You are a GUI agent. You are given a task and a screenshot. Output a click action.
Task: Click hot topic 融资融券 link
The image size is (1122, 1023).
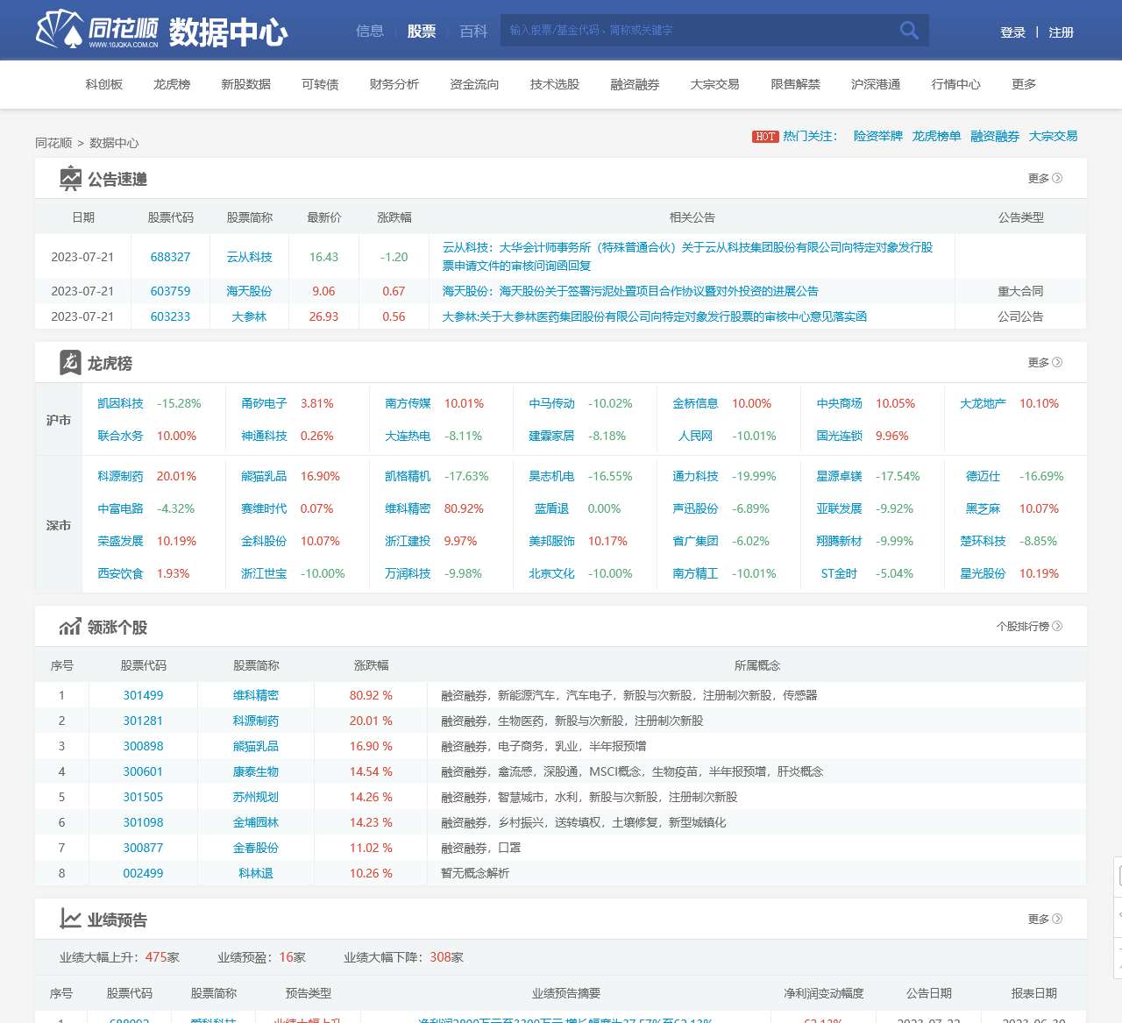point(995,136)
